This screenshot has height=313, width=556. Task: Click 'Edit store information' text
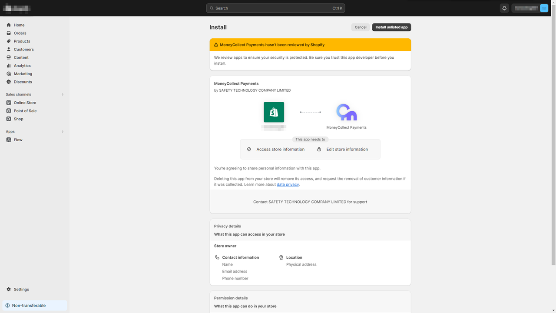click(x=347, y=149)
